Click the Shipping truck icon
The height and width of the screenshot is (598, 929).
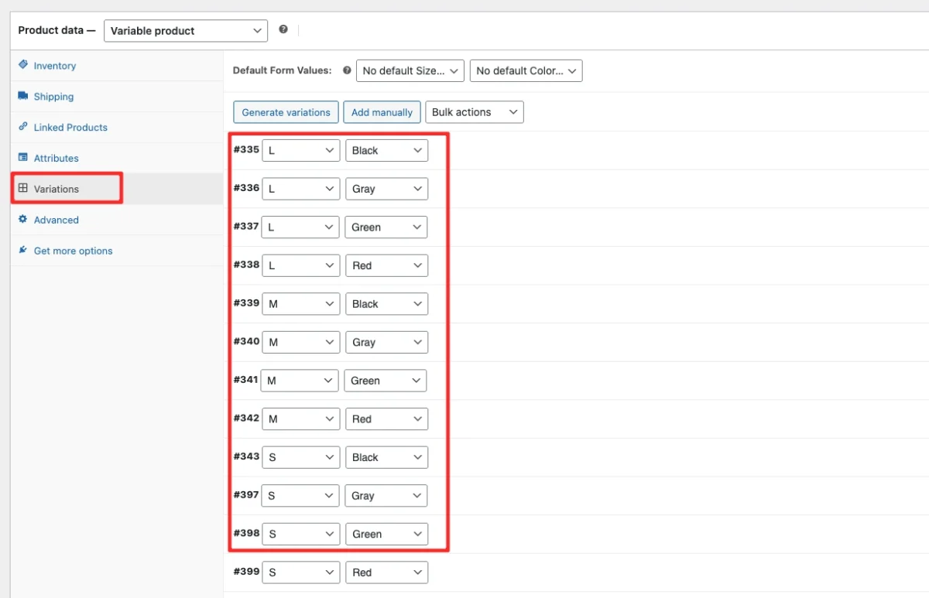[23, 96]
